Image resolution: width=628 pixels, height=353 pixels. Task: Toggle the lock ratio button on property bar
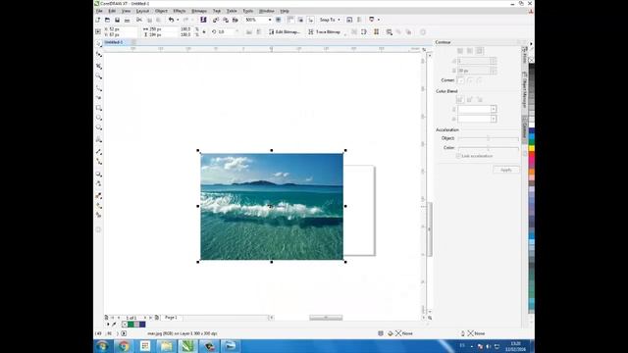204,32
